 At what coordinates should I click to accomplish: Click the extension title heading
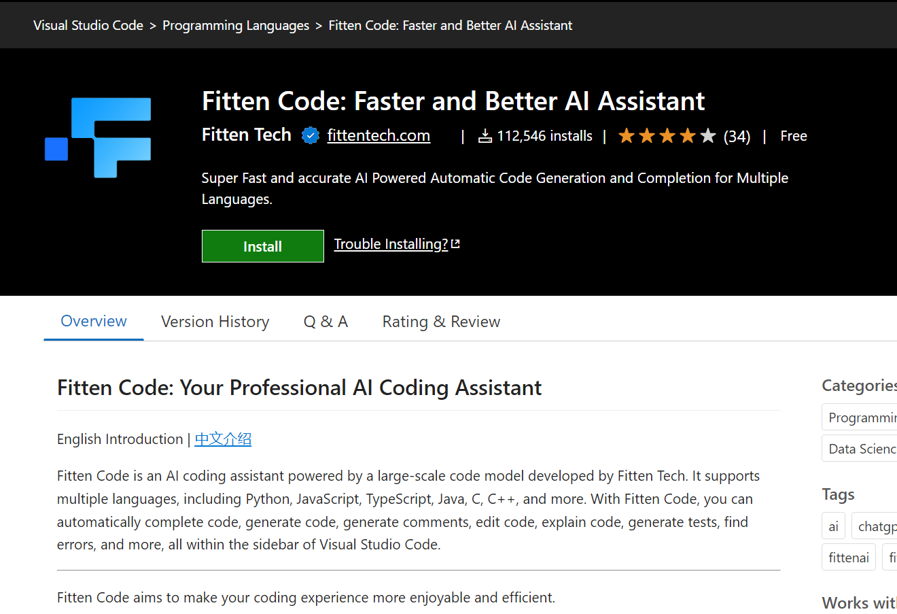453,101
